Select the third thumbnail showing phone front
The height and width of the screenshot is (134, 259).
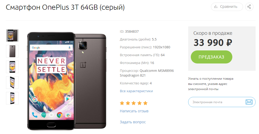coord(12,67)
